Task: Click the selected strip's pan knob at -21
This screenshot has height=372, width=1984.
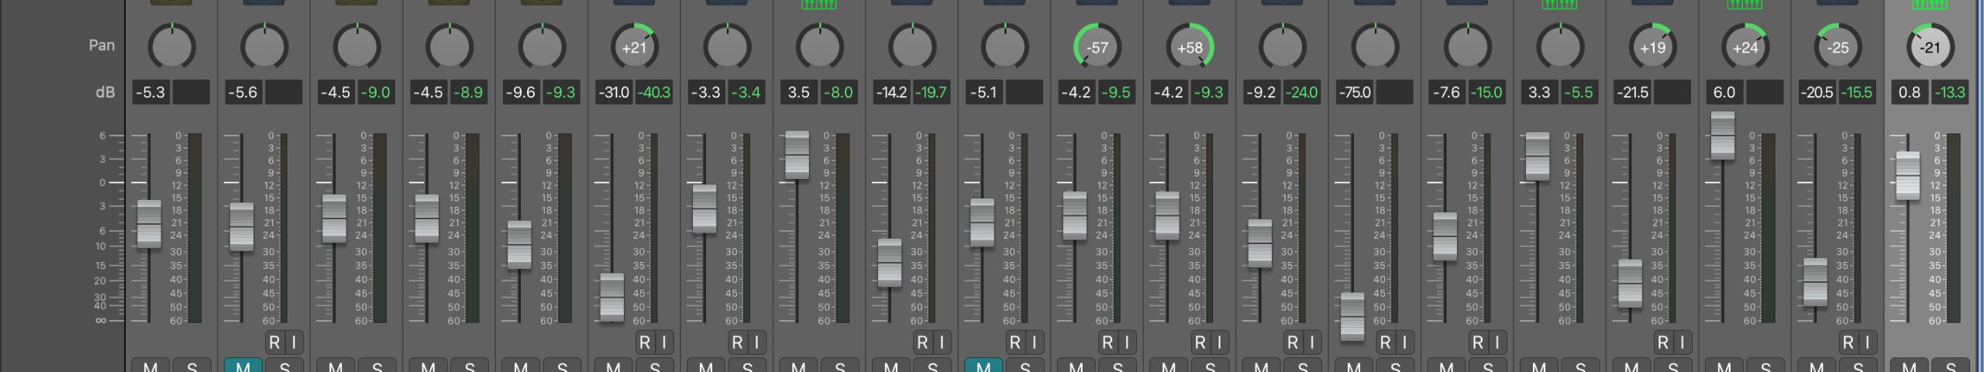Action: [x=1930, y=47]
